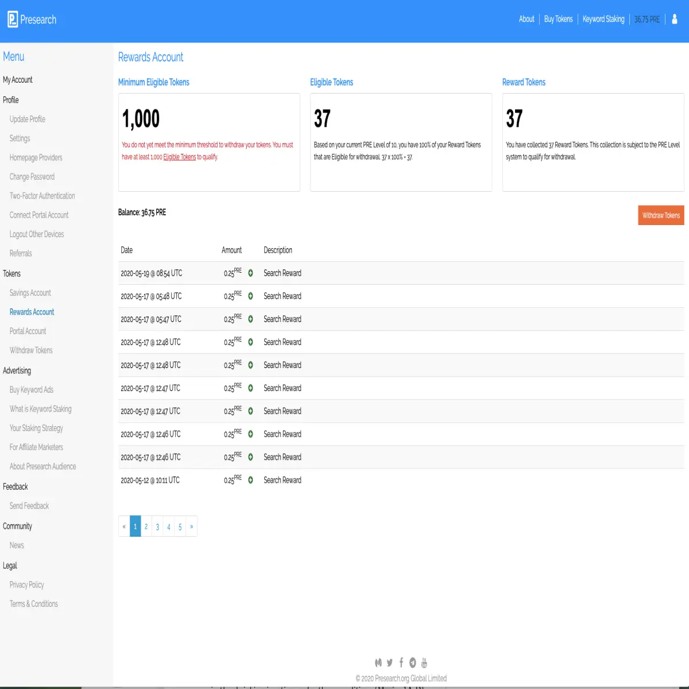Click the green plus icon for 2020-05-17 05:48 reward

point(250,296)
